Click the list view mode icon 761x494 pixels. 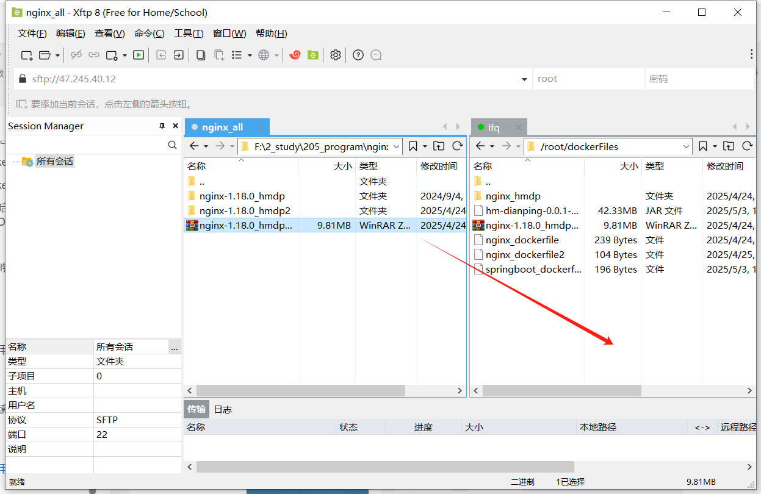tap(237, 55)
